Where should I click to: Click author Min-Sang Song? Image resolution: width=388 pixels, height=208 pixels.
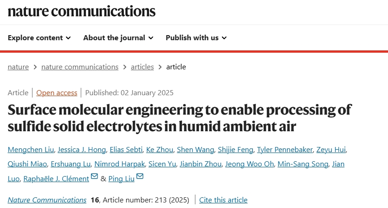[x=303, y=164]
